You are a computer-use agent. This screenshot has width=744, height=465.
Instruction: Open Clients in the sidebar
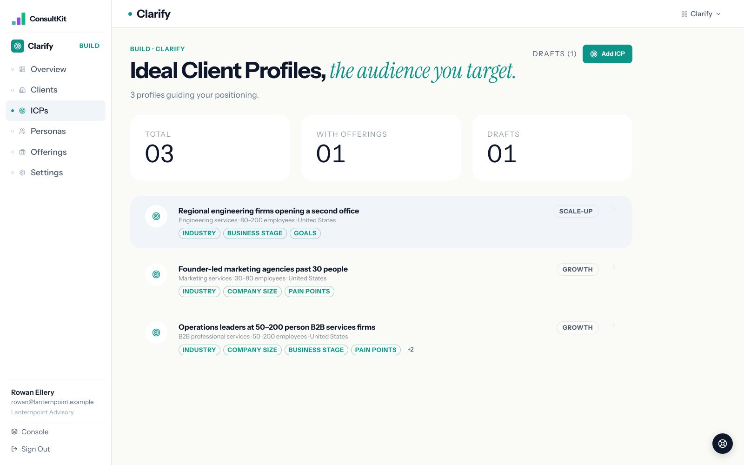click(x=55, y=90)
